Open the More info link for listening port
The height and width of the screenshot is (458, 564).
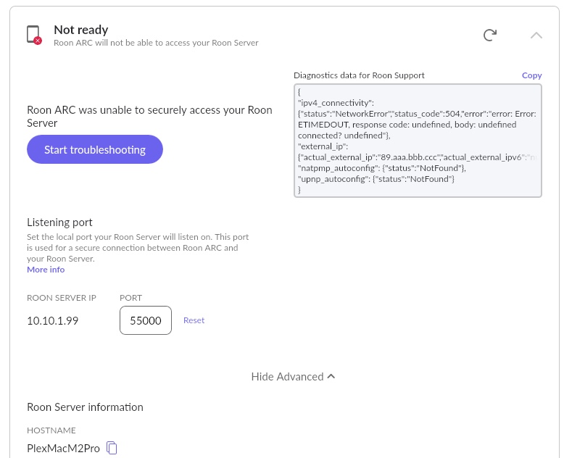pos(46,270)
